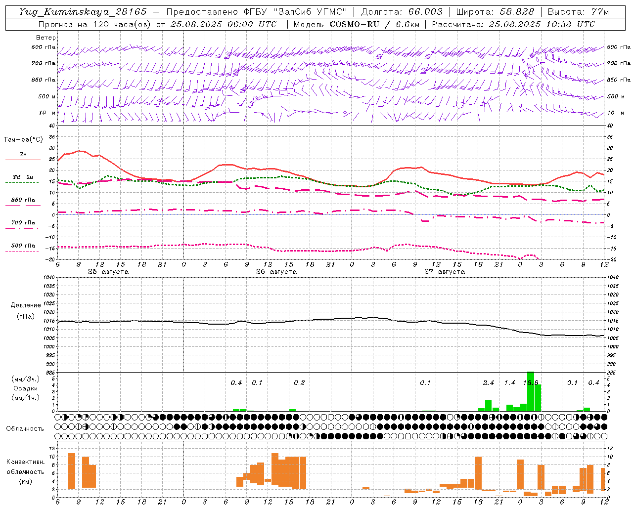Click the Широта: 58.828 value
The height and width of the screenshot is (506, 633).
[495, 12]
